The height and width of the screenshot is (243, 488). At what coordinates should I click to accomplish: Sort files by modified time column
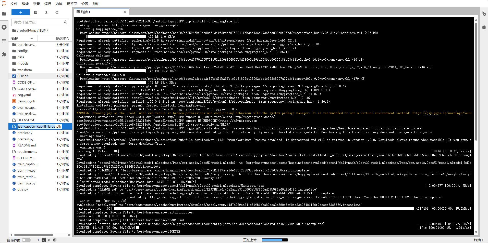click(x=55, y=38)
